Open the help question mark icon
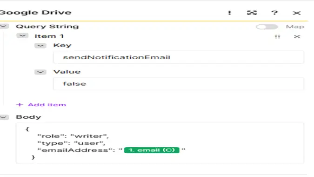This screenshot has width=314, height=177. (x=274, y=13)
